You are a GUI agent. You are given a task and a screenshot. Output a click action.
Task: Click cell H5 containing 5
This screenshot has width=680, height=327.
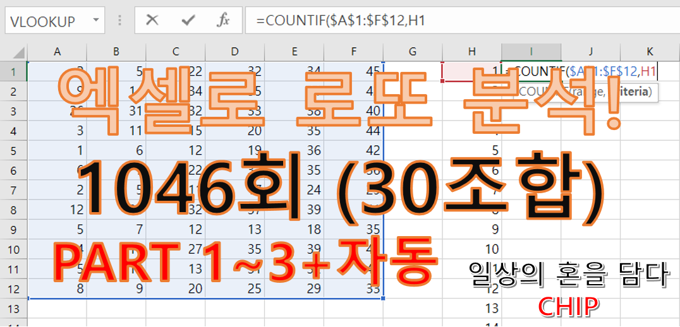pos(472,151)
